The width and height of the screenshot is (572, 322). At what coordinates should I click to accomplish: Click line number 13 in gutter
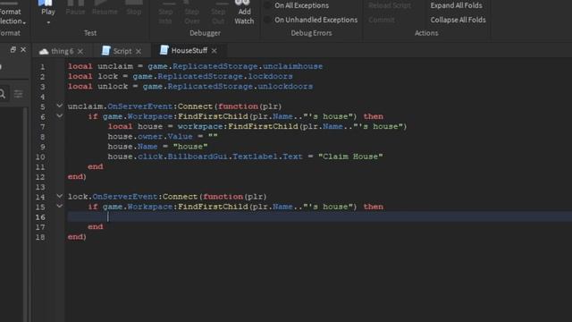40,187
